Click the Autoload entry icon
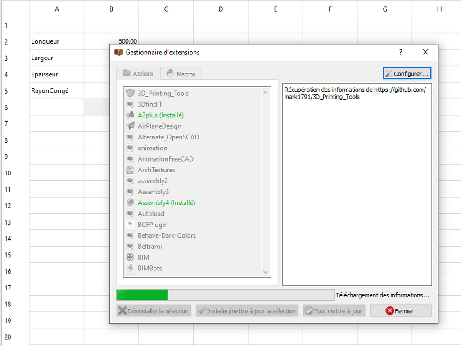 (130, 214)
